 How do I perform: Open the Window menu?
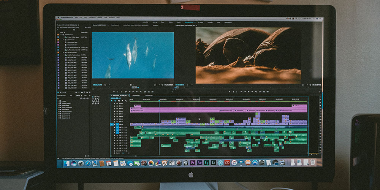pyautogui.click(x=112, y=18)
